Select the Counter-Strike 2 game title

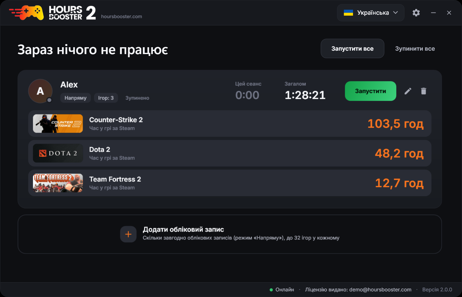pyautogui.click(x=116, y=120)
